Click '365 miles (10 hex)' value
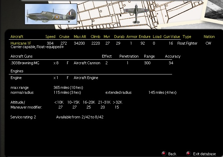This screenshot has height=157, width=223. (68, 87)
